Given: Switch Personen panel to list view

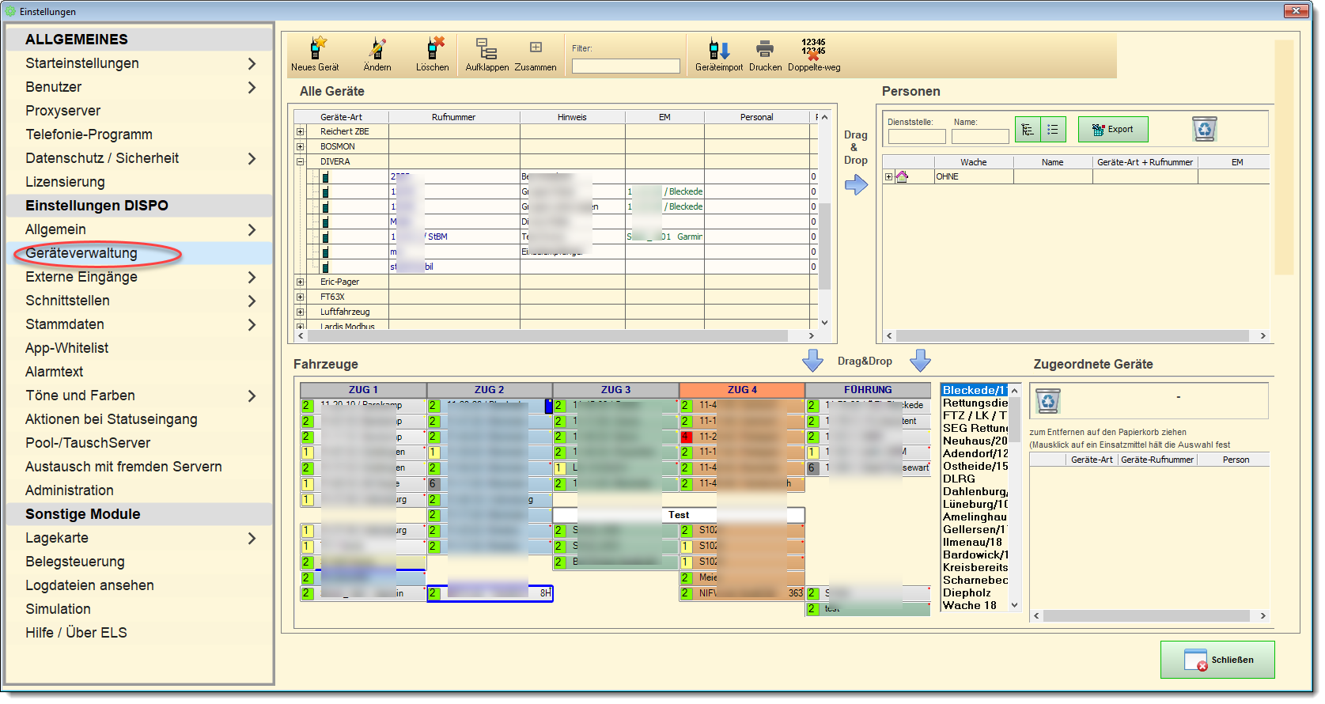Looking at the screenshot, I should [x=1053, y=130].
